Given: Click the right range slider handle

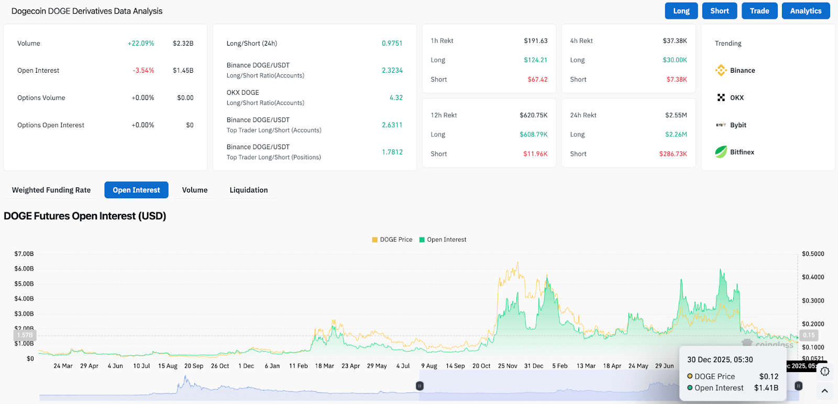Looking at the screenshot, I should coord(798,386).
